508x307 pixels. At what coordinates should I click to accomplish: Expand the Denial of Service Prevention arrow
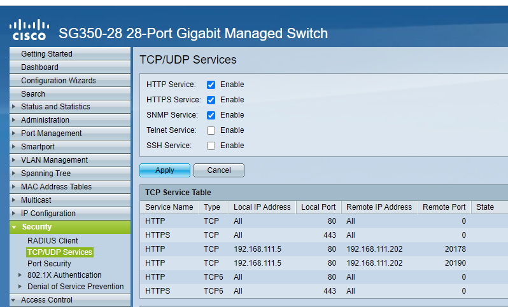click(x=20, y=287)
